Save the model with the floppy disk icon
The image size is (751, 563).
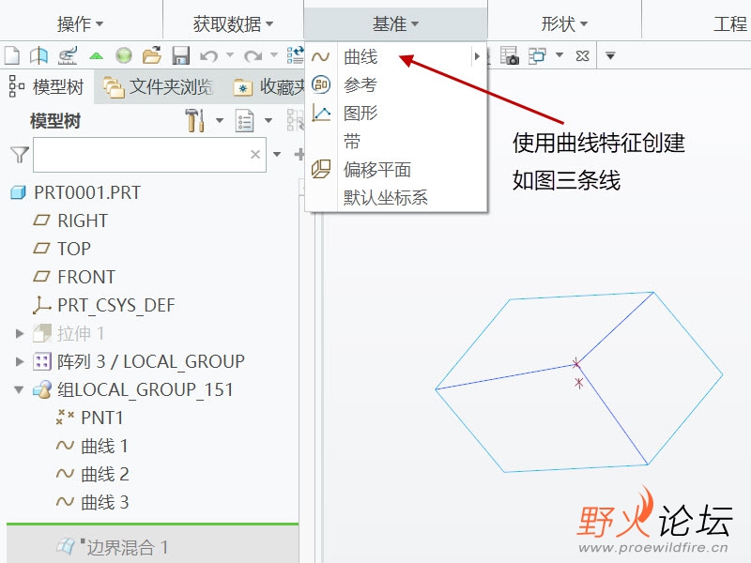click(x=181, y=55)
